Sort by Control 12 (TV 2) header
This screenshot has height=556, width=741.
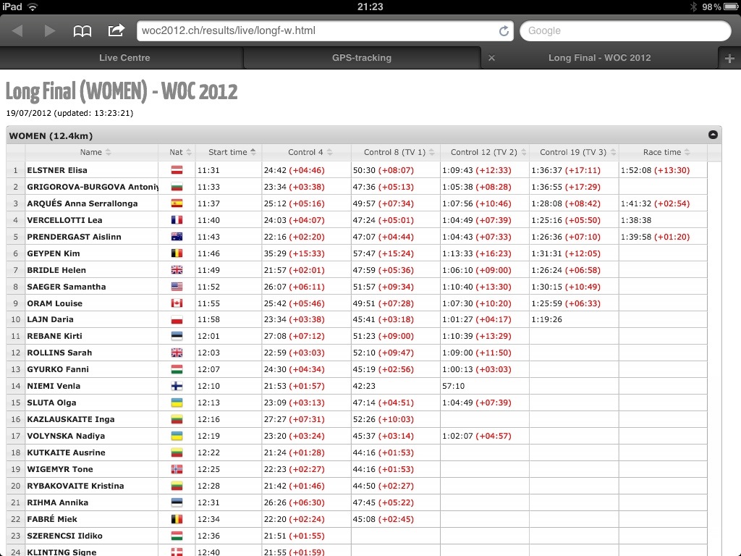(x=484, y=153)
